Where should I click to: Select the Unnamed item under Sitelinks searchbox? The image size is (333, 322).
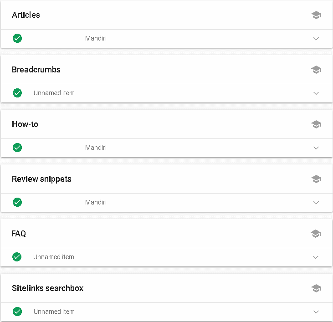[x=54, y=312]
